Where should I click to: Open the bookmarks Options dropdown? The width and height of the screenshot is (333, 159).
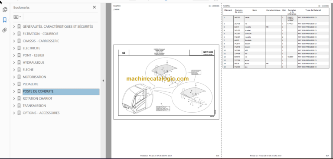coord(17,17)
